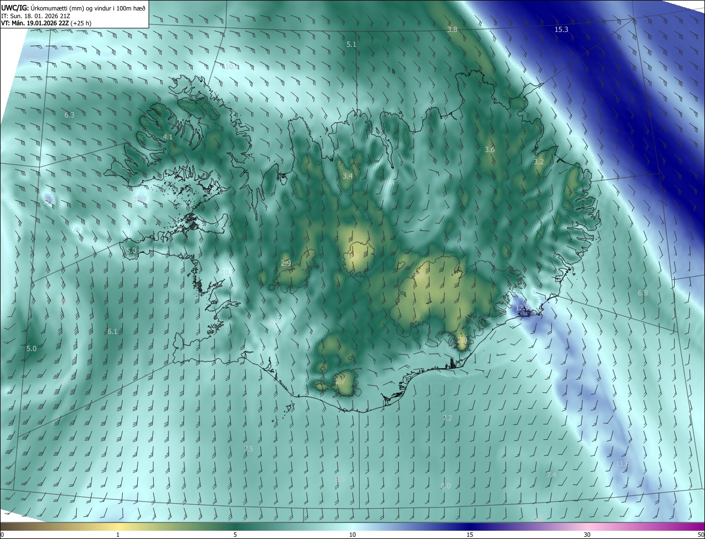
Task: Click the 2.7 value over the south glacier
Action: [340, 380]
